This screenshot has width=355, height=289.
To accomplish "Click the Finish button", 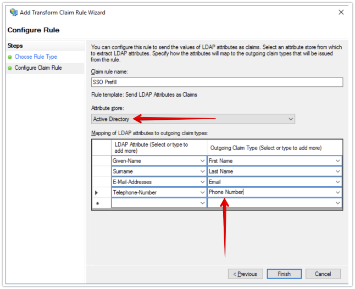I will [284, 274].
